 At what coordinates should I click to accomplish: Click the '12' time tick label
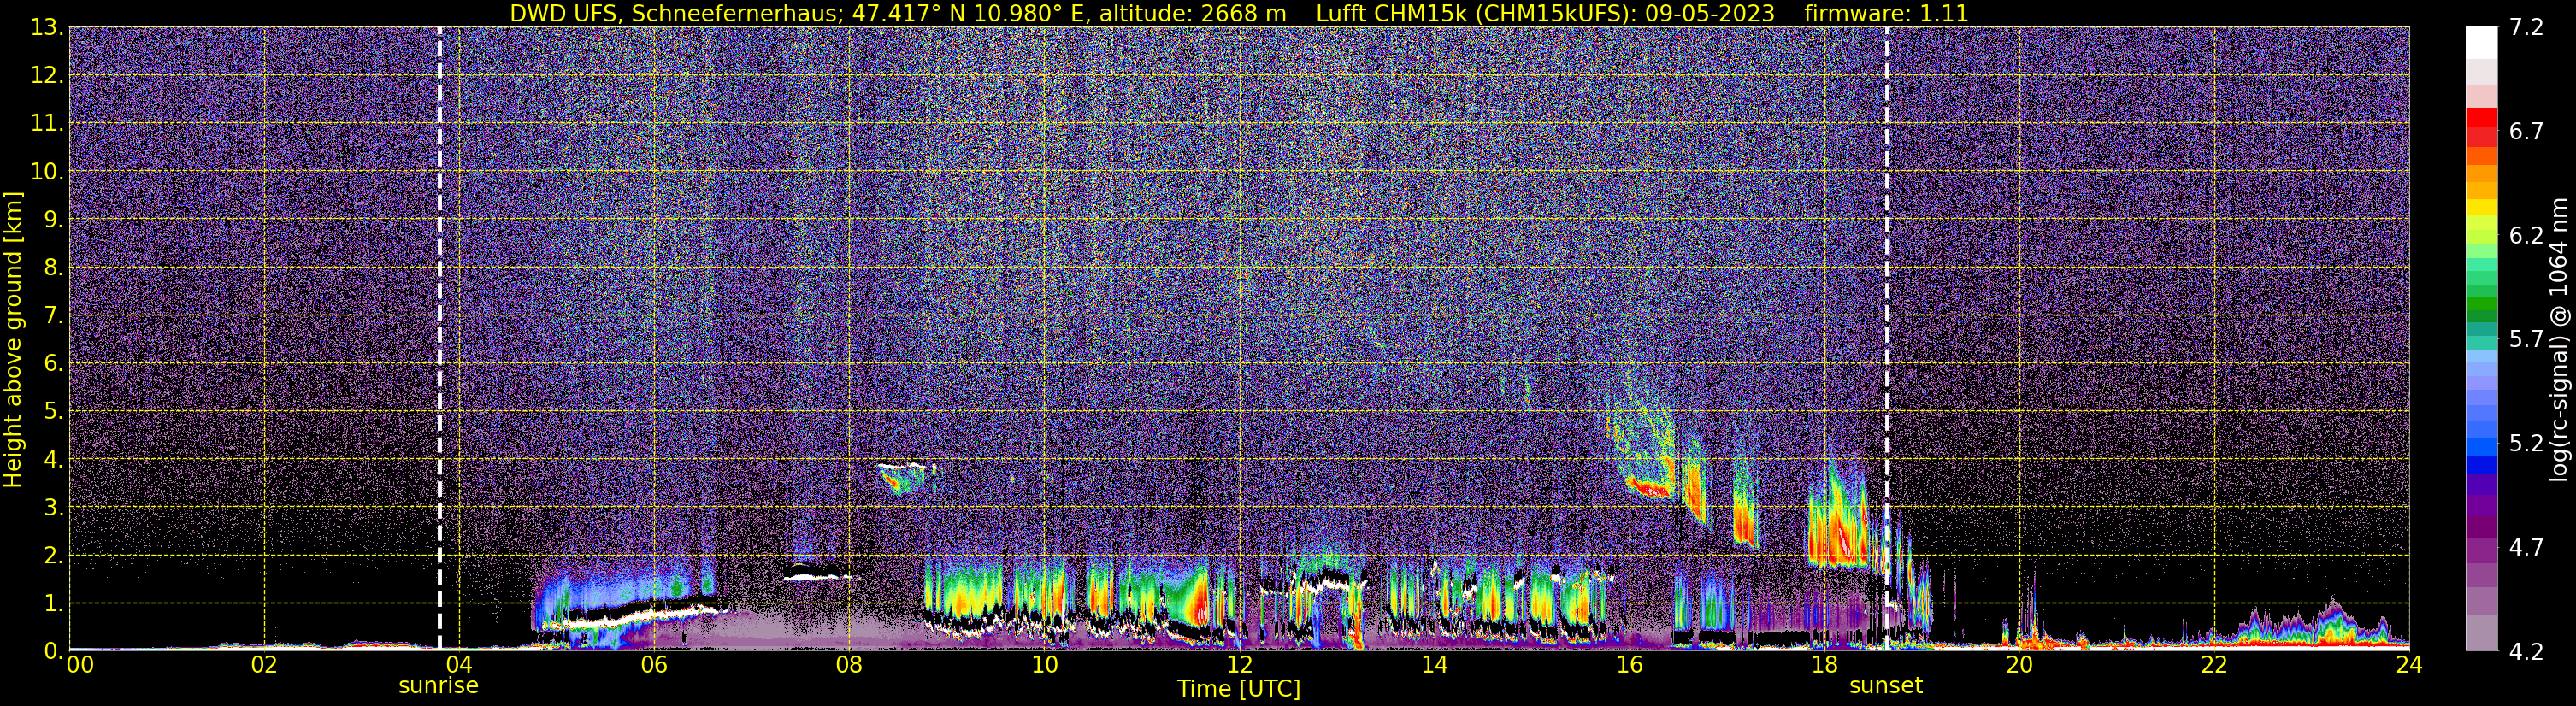(x=1239, y=665)
